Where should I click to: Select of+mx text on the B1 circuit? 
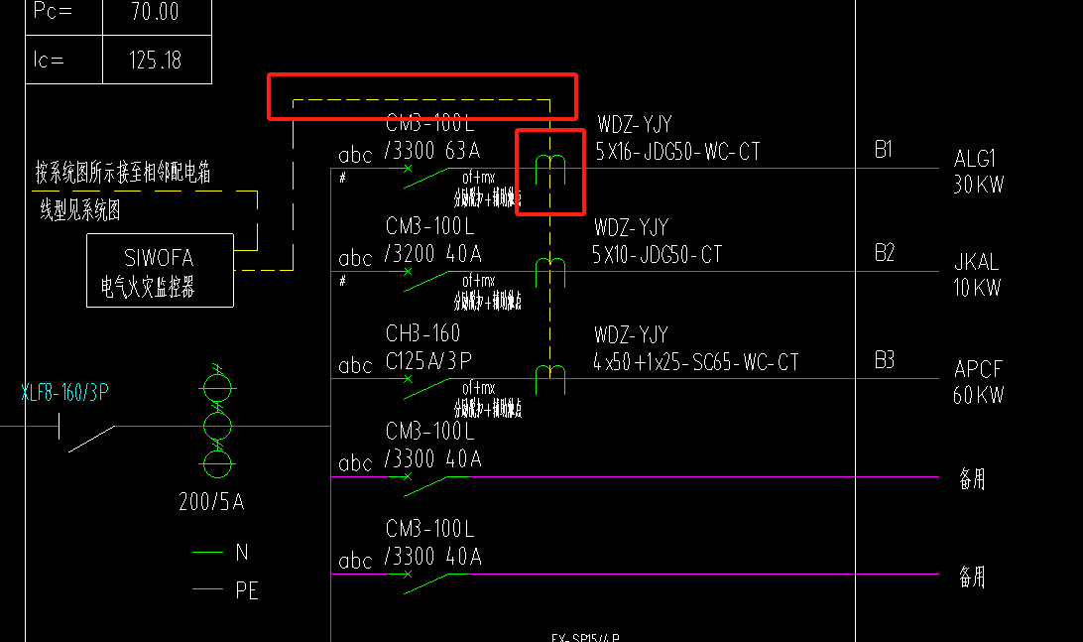pos(479,178)
